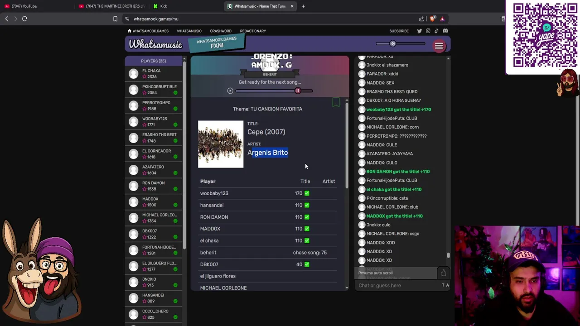Select player ERASMO TH3 BEST in list
The height and width of the screenshot is (326, 580).
coord(153,138)
